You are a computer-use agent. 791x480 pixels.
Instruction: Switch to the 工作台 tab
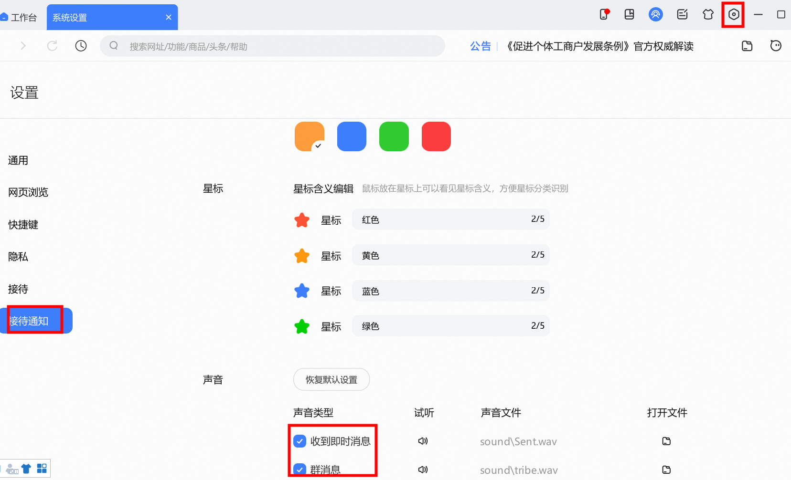pyautogui.click(x=19, y=17)
